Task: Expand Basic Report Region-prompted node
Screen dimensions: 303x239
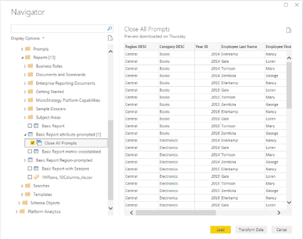Action: (25, 161)
